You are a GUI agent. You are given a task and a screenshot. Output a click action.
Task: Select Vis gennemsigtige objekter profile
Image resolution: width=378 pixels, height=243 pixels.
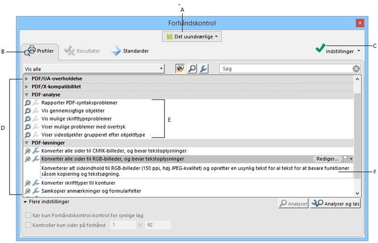(73, 111)
